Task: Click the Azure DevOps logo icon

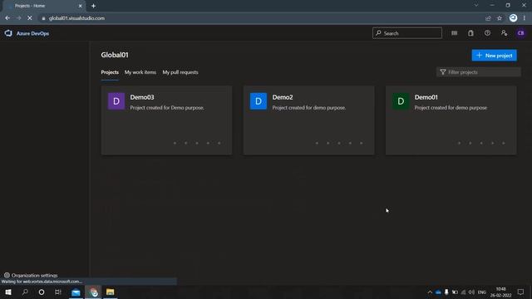Action: 8,33
